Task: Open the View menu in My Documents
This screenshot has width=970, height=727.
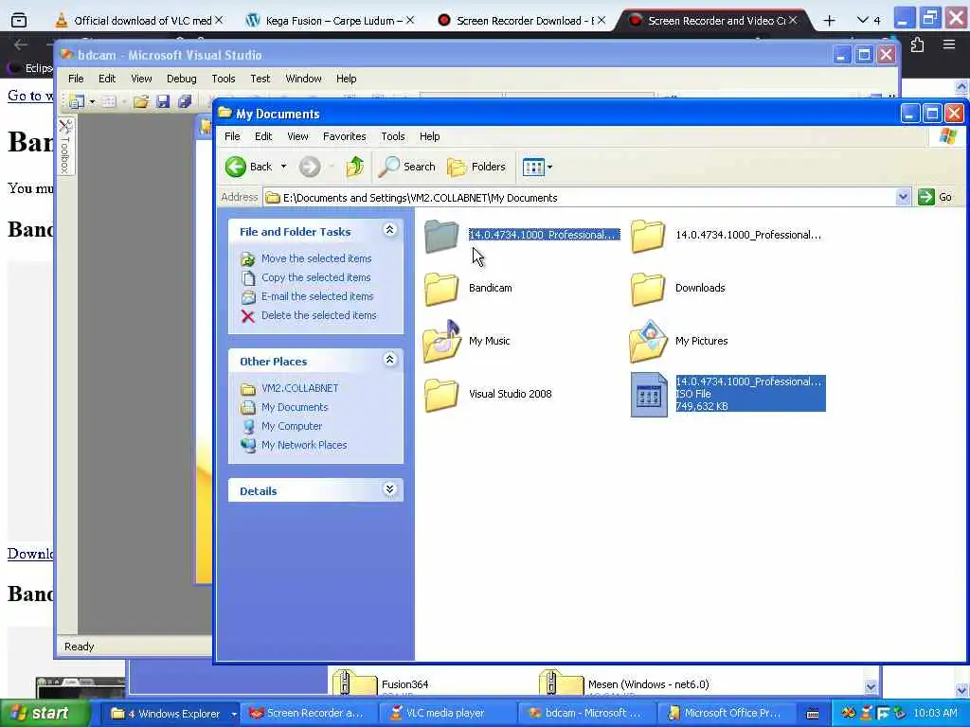Action: pos(297,136)
